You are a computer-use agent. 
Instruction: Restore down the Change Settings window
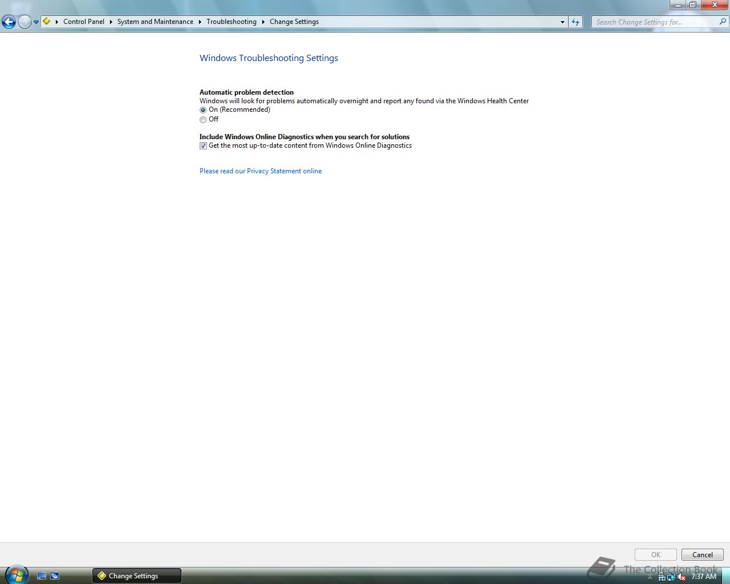(692, 5)
